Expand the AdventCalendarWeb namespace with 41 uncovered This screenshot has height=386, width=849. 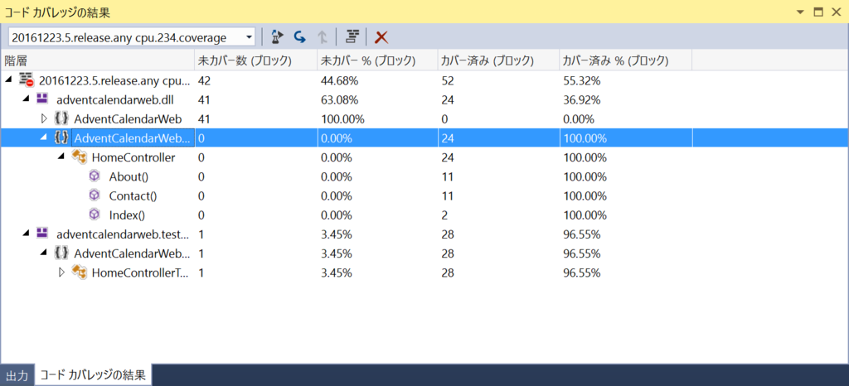[45, 118]
